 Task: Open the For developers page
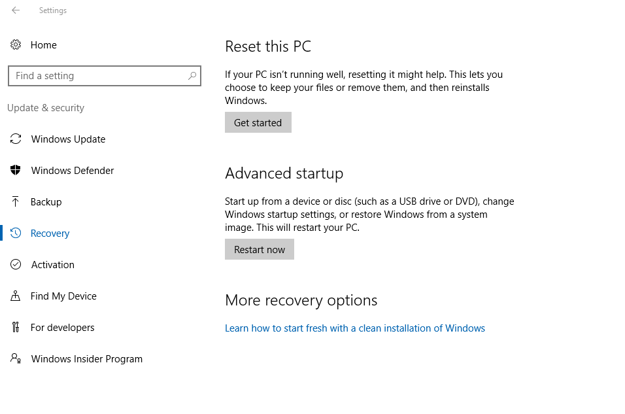(62, 328)
